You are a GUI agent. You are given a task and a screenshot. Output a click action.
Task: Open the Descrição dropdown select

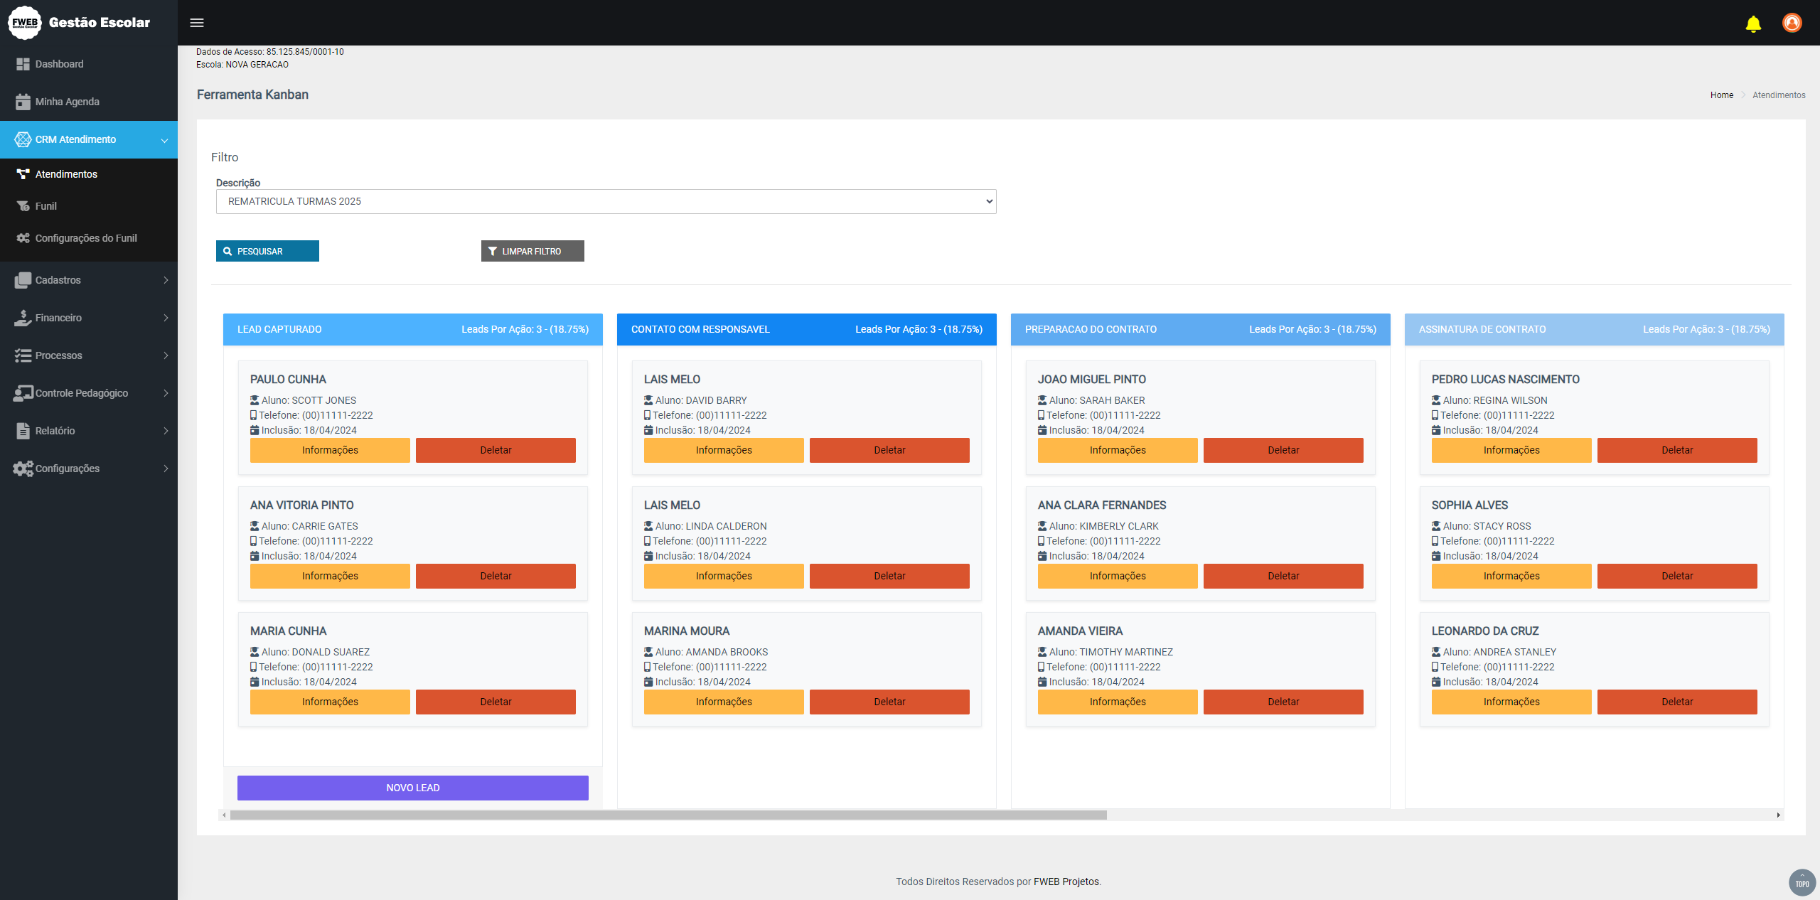(606, 201)
